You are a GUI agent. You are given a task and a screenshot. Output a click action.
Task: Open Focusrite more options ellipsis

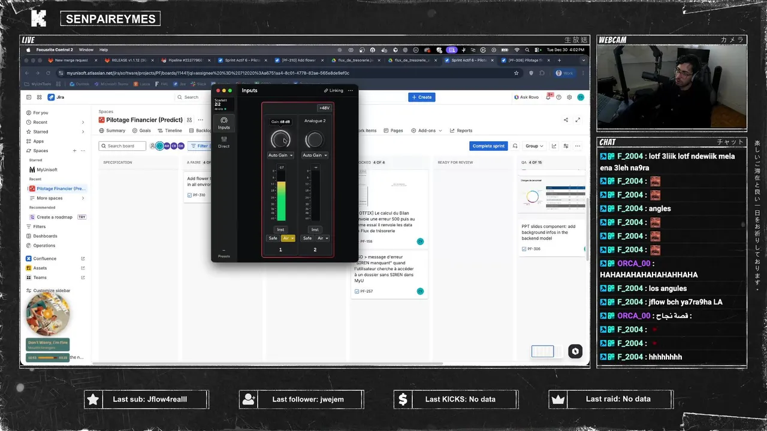[351, 90]
